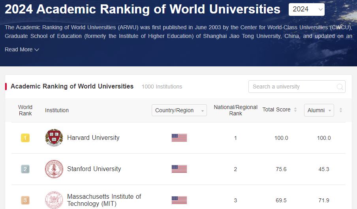
Task: Click the Search a university field
Action: point(297,87)
